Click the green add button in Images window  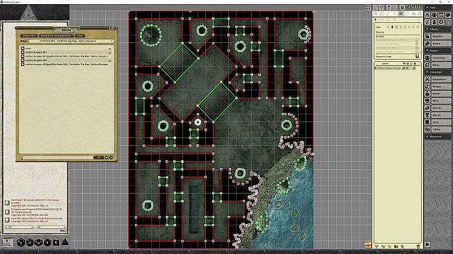coord(106,158)
